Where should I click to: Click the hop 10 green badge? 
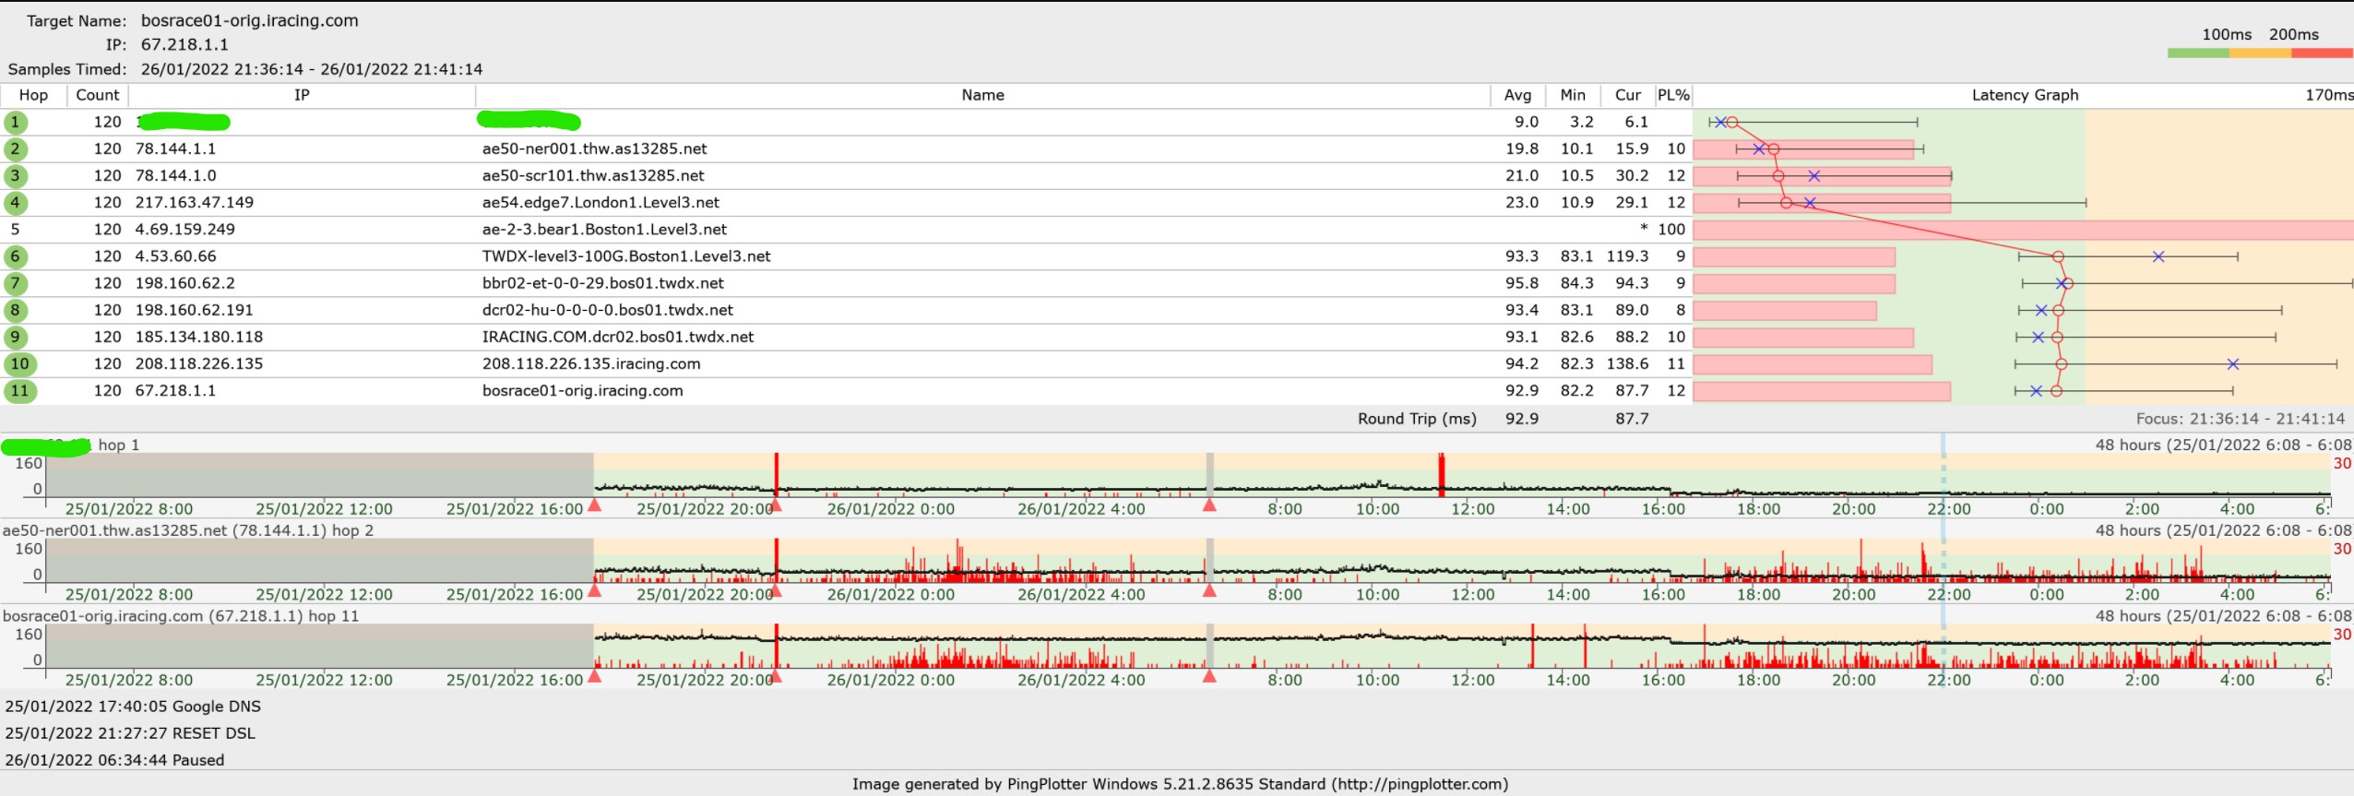[x=19, y=363]
